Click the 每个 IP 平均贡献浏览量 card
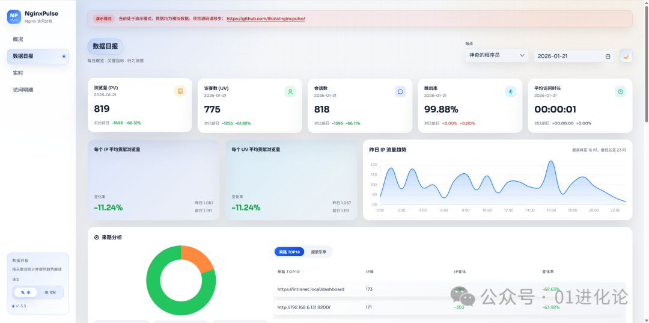This screenshot has width=649, height=323. coord(154,180)
